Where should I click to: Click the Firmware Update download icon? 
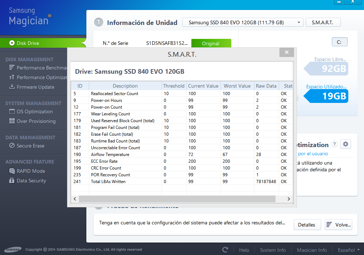click(12, 87)
